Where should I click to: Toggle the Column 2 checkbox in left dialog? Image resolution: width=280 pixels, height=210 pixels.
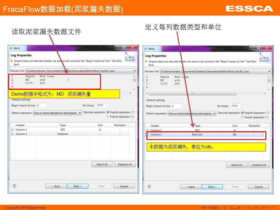point(13,134)
